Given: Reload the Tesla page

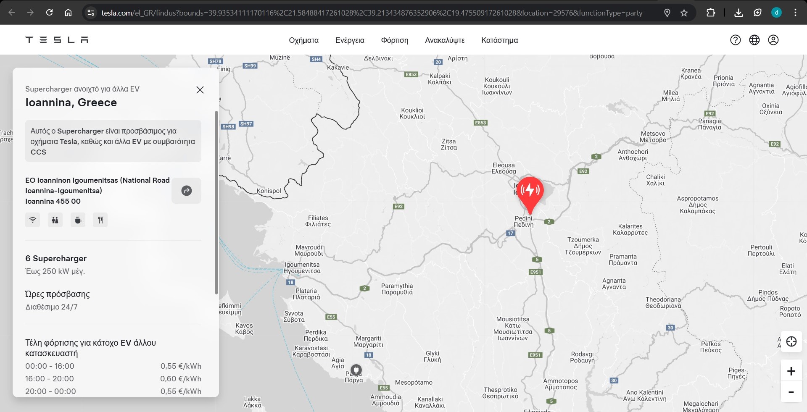Looking at the screenshot, I should [49, 13].
